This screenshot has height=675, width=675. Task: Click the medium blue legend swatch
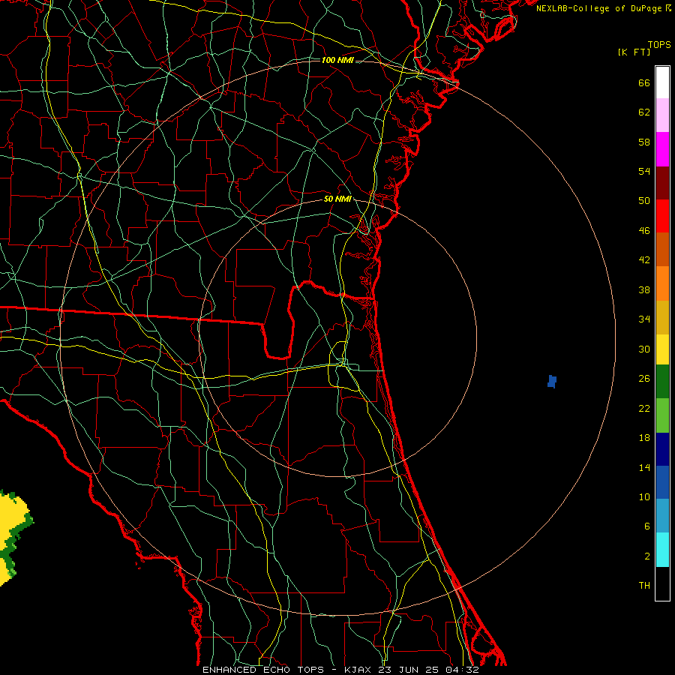(662, 482)
